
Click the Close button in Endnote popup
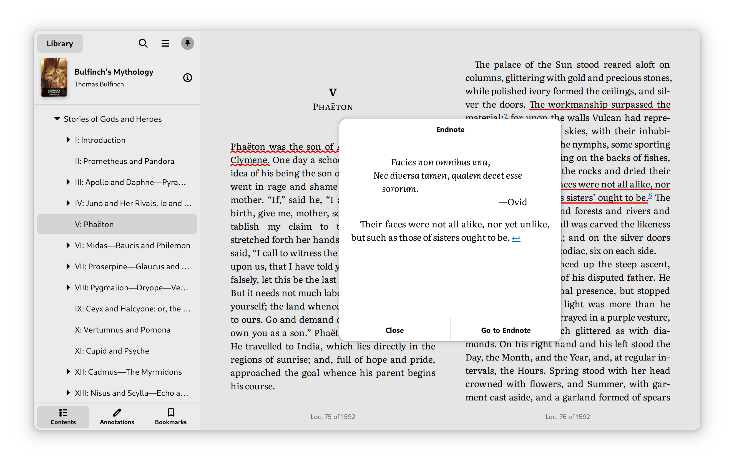pos(394,330)
